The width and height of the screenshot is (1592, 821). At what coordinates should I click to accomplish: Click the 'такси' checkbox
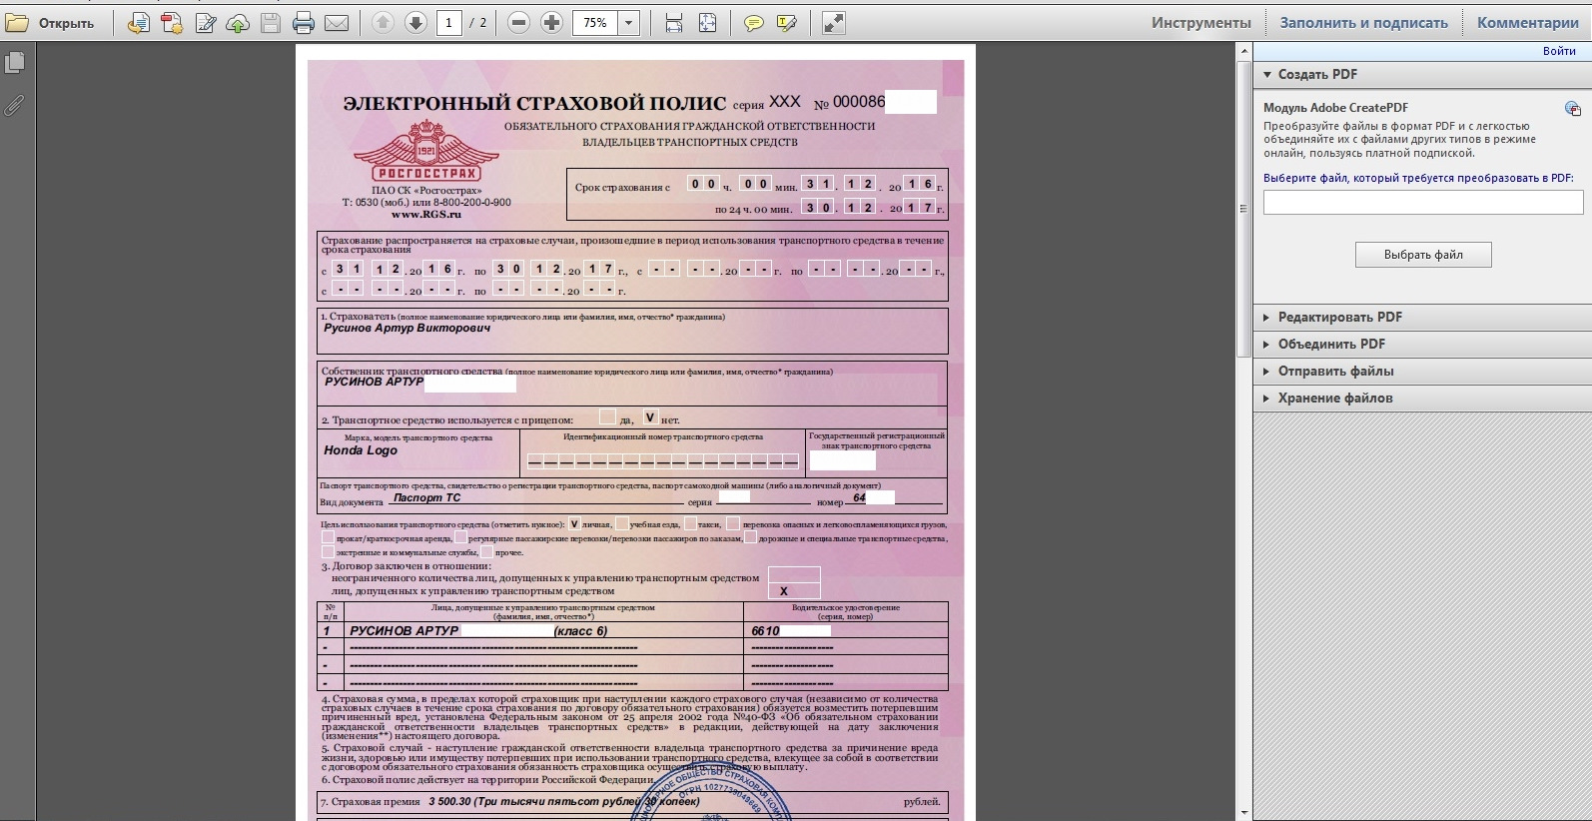[x=690, y=523]
